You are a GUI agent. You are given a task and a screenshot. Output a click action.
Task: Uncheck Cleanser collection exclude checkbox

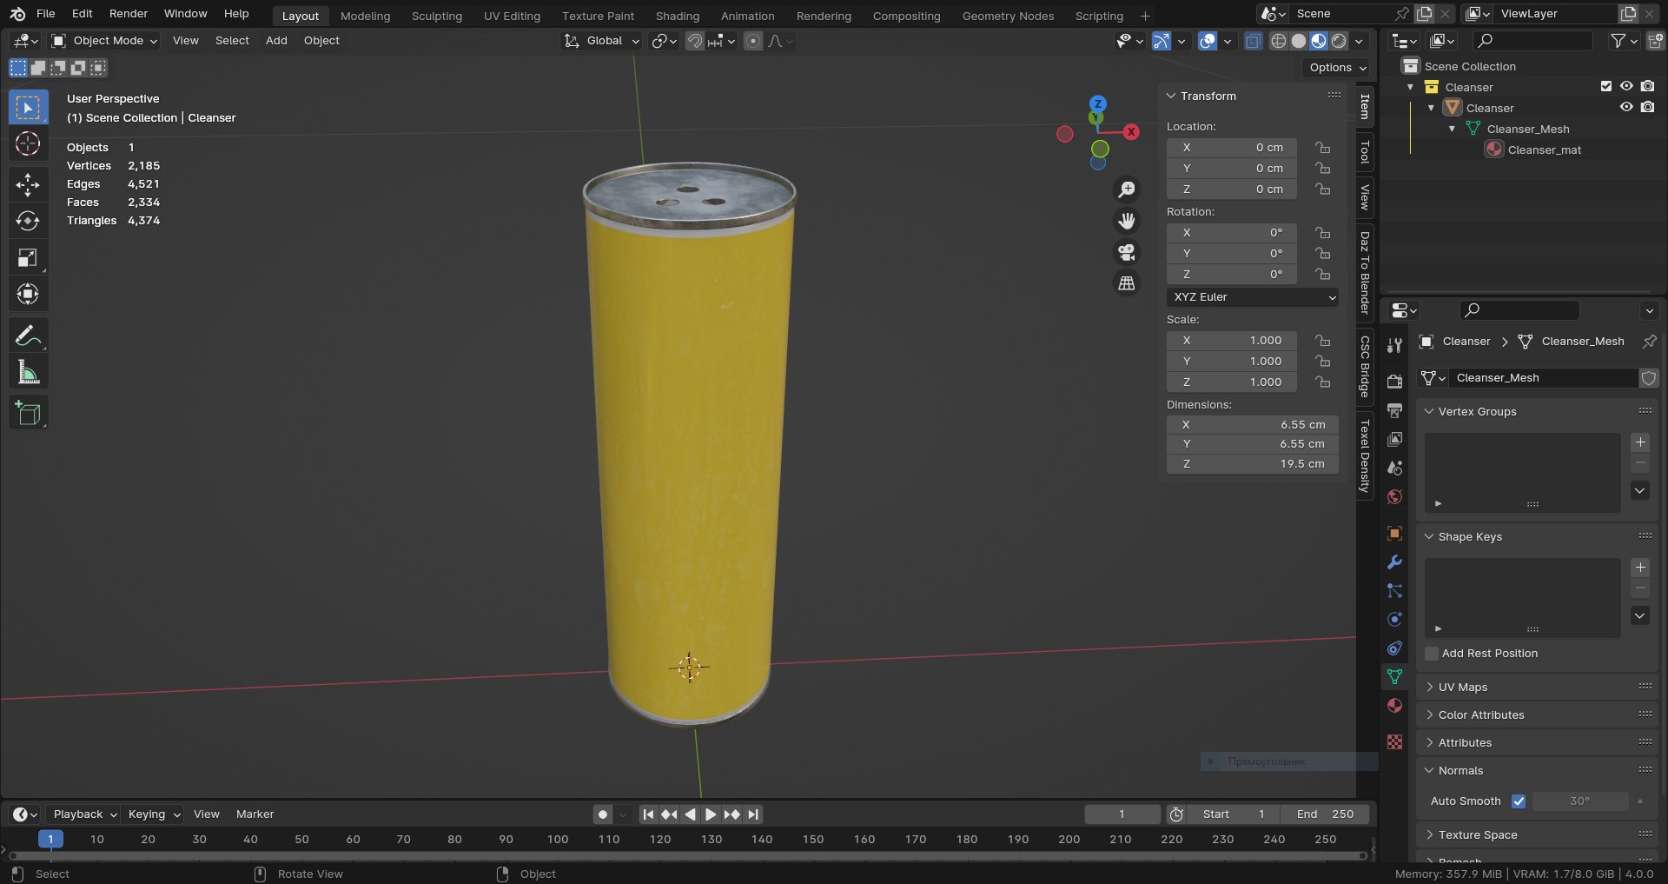(1606, 87)
